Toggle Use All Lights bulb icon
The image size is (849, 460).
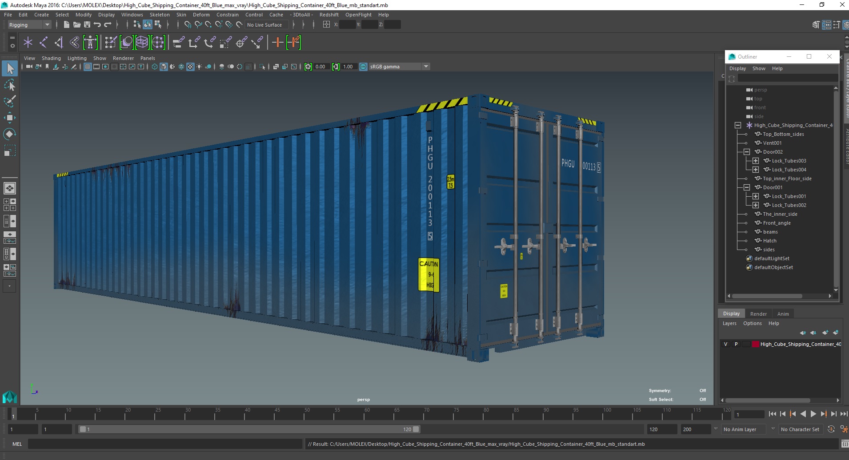pos(199,67)
